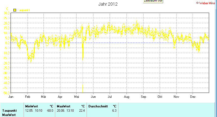Click the 'Jan' month axis label

coord(11,97)
